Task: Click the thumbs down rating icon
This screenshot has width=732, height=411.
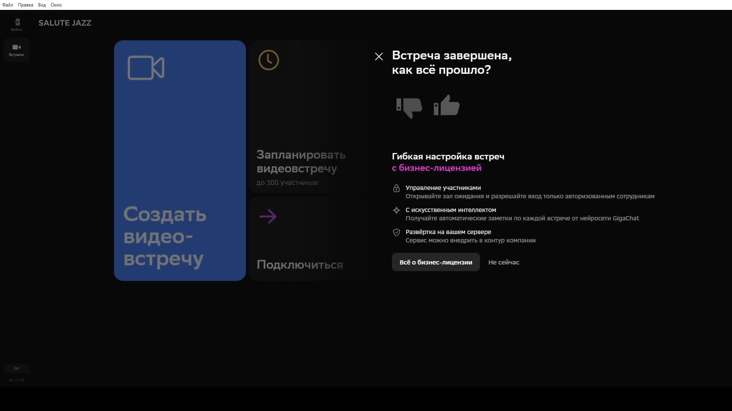Action: (409, 107)
